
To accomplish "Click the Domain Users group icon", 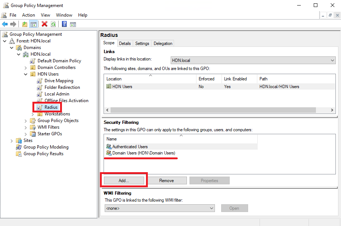I will [109, 153].
